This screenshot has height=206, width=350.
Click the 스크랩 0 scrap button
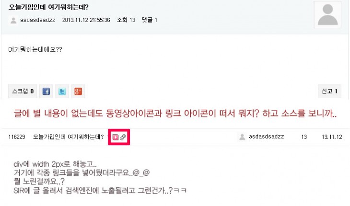point(23,92)
